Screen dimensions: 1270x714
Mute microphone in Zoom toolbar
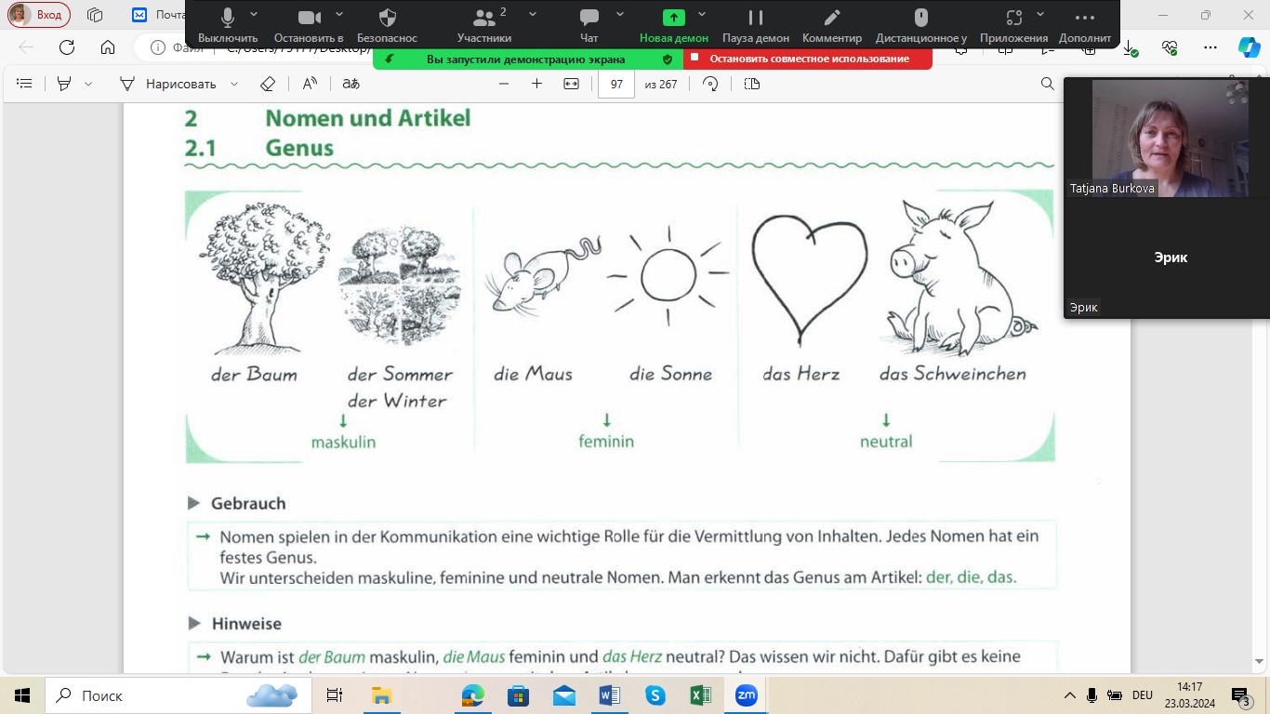tap(228, 19)
